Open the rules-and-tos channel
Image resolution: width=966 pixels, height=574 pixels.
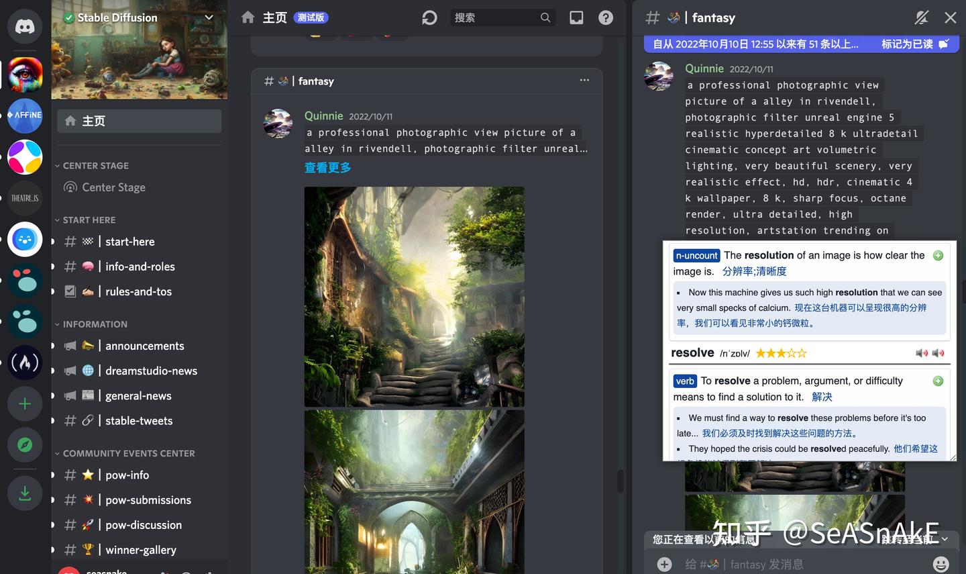(139, 291)
